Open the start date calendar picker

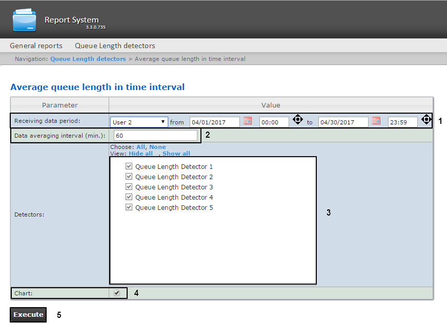(248, 121)
